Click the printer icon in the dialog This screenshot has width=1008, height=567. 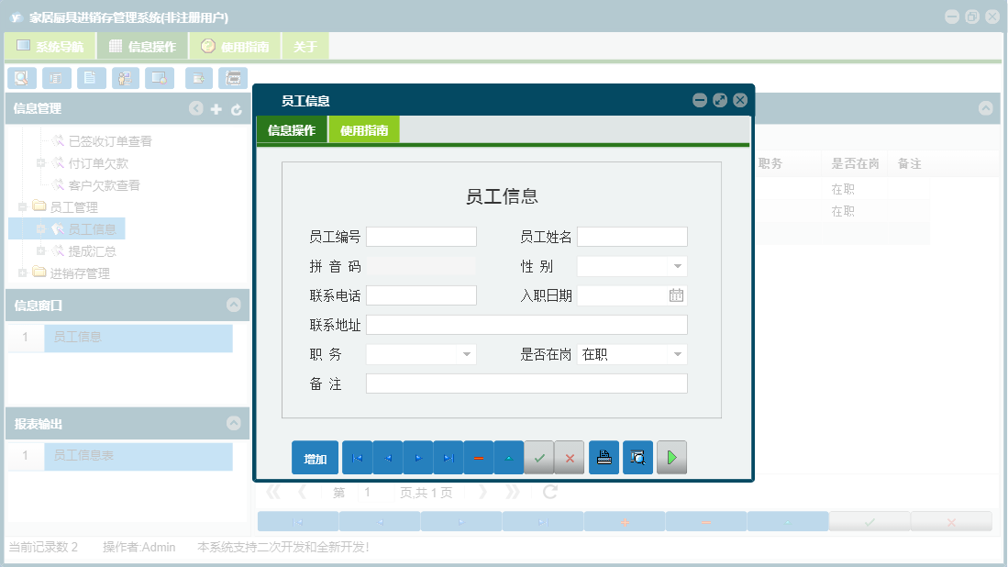[604, 457]
